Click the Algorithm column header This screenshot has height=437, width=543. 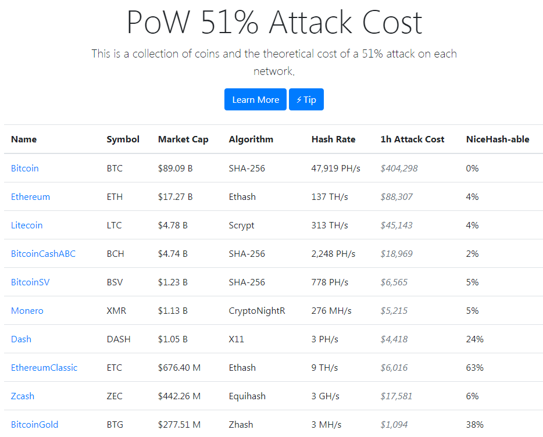tap(251, 139)
